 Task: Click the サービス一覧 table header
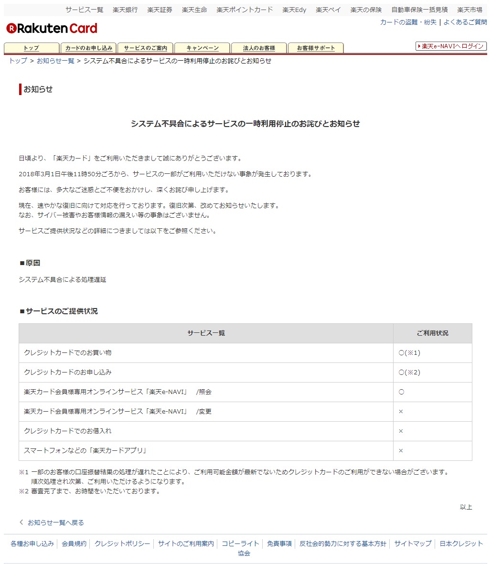[206, 333]
